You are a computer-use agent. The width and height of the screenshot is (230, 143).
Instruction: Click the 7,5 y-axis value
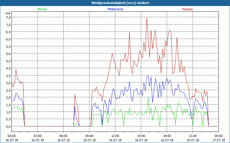coord(8,17)
